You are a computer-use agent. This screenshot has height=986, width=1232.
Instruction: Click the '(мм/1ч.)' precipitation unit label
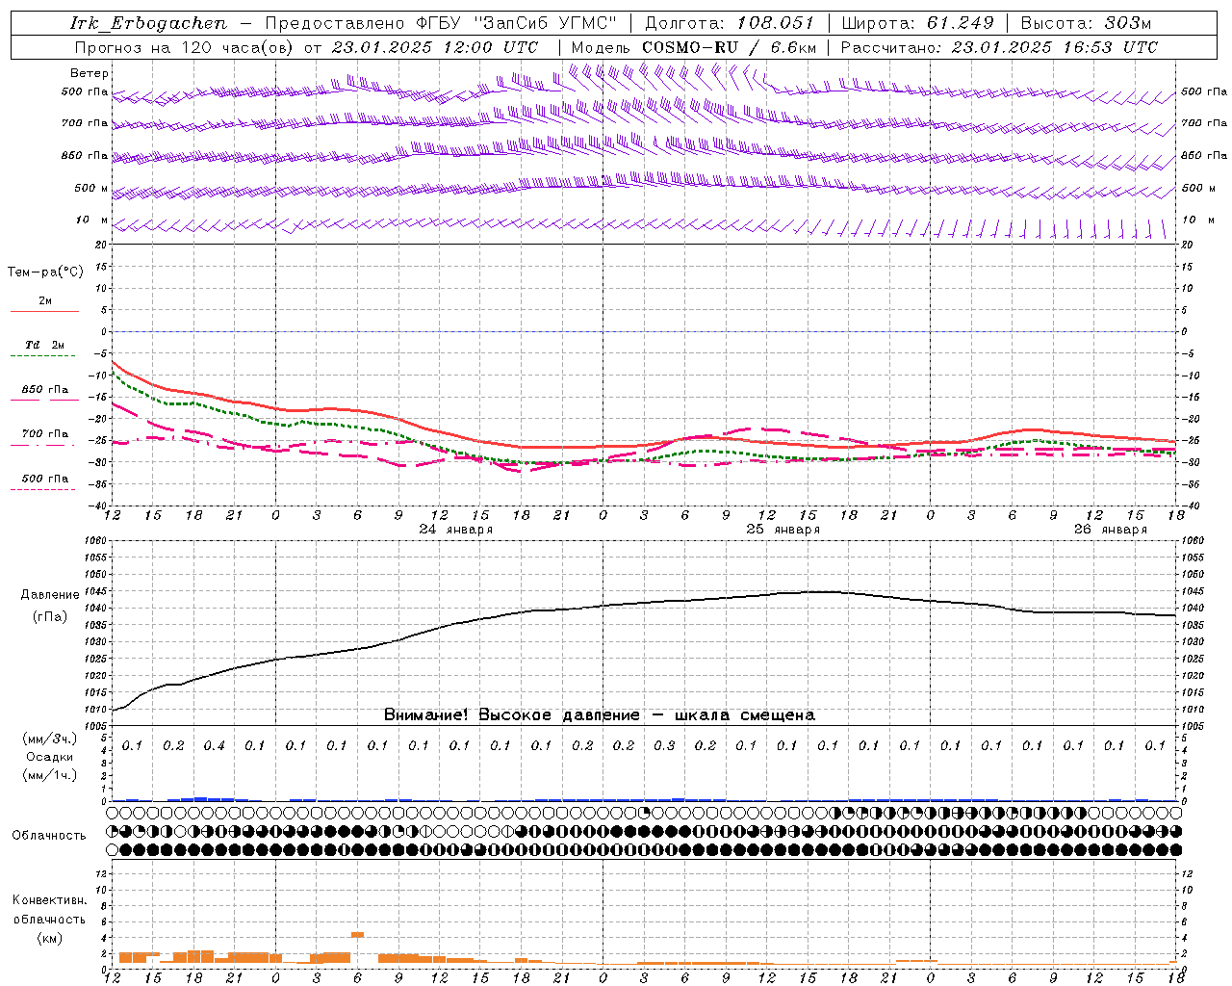pos(49,775)
